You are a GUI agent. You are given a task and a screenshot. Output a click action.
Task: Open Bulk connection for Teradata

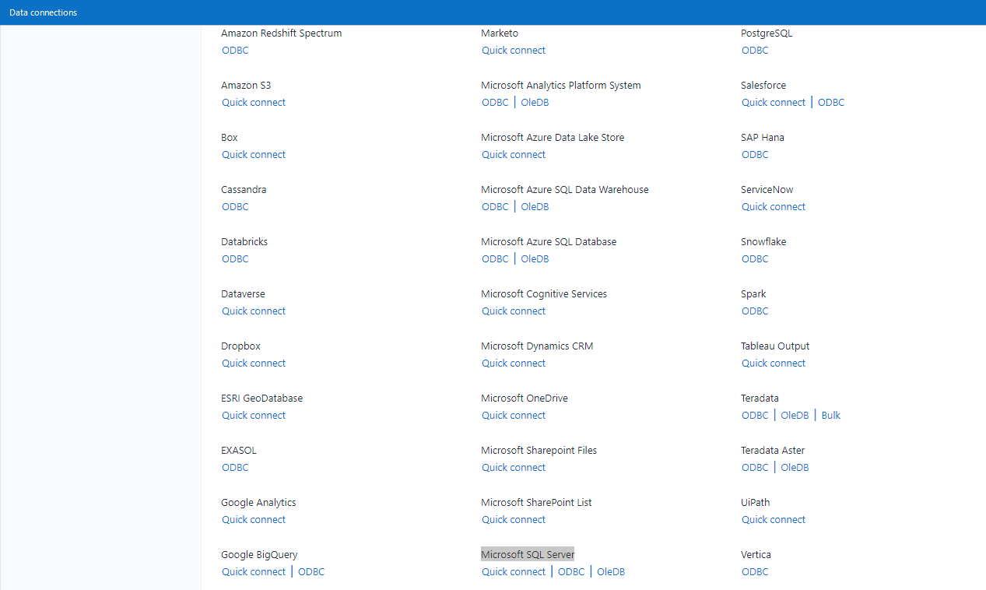tap(830, 415)
